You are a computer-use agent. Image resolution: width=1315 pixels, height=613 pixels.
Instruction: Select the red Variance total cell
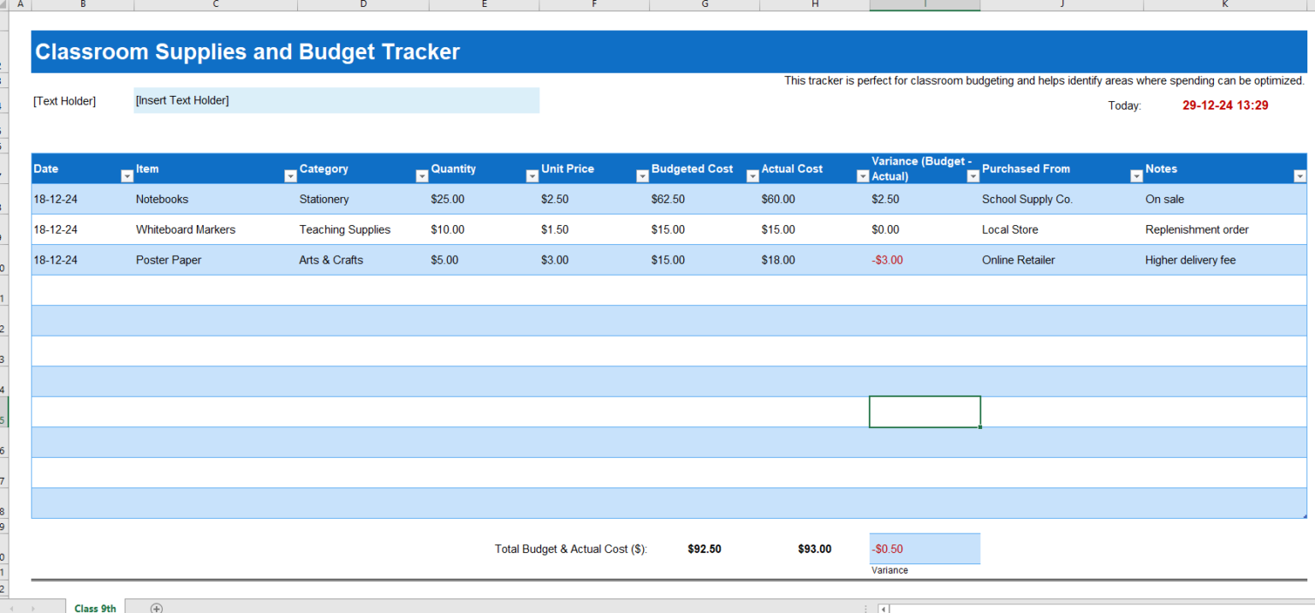pos(925,549)
